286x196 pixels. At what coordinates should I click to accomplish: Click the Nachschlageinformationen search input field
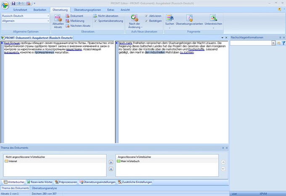click(251, 43)
